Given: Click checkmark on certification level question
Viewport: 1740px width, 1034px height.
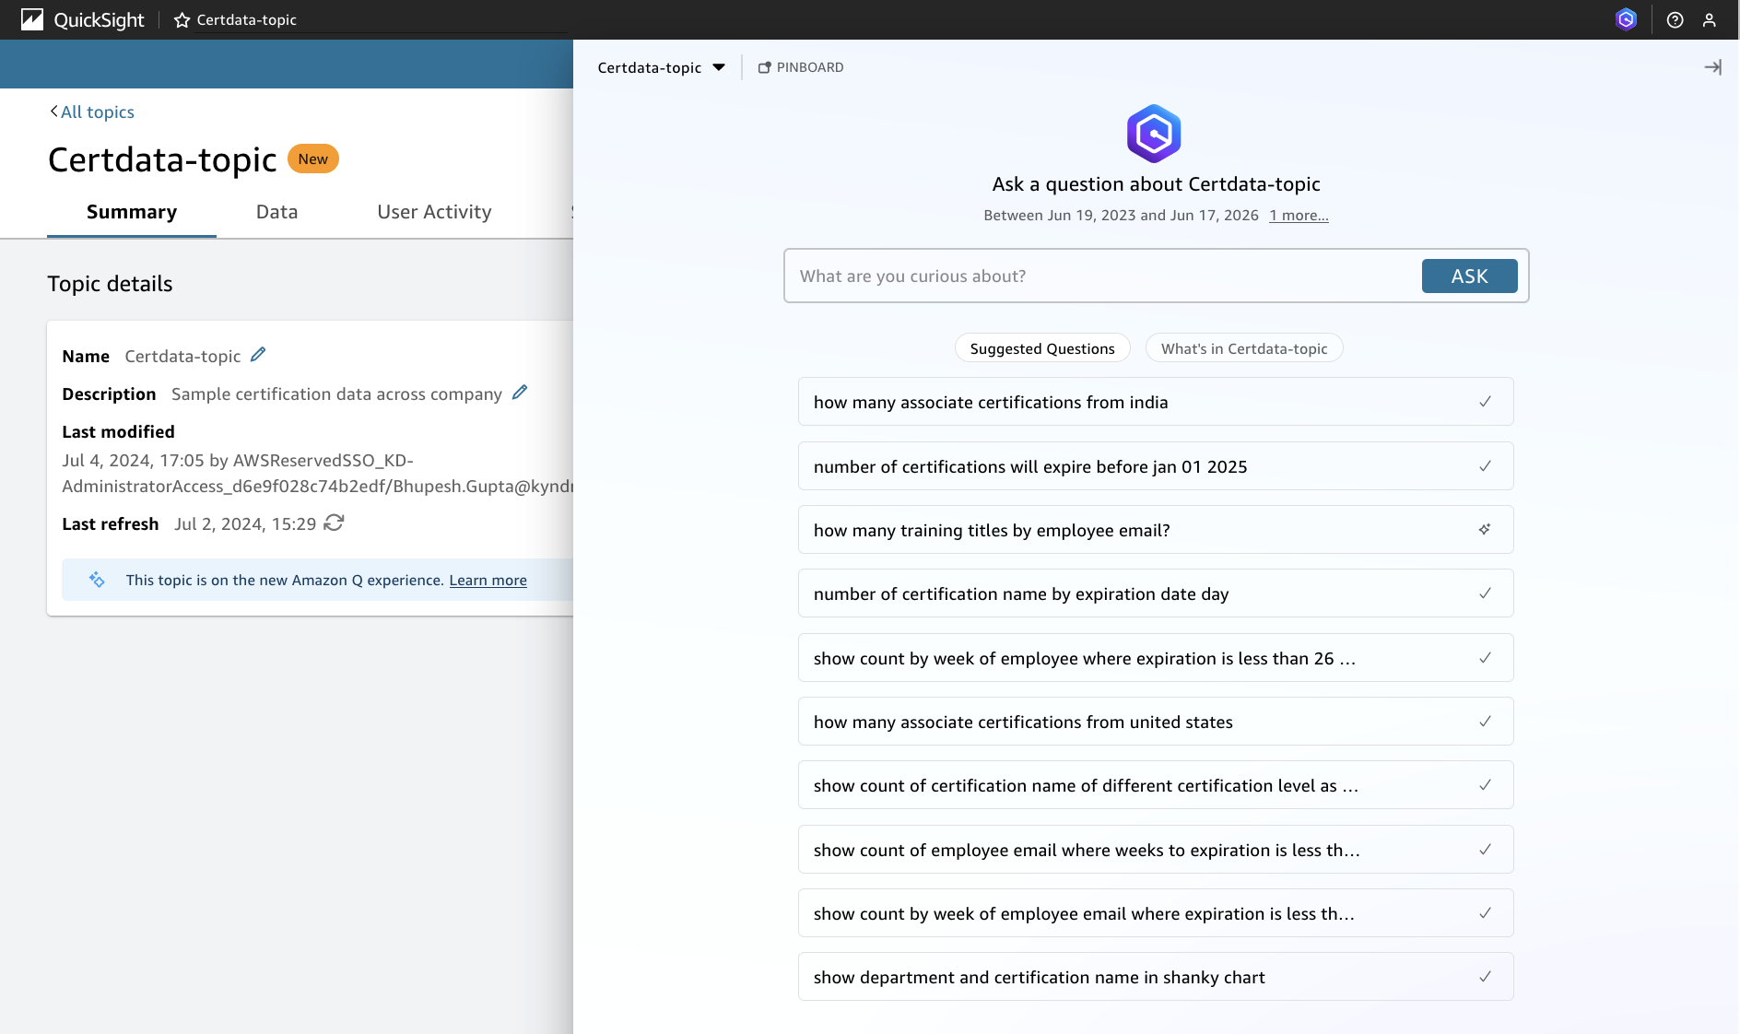Looking at the screenshot, I should pyautogui.click(x=1485, y=785).
